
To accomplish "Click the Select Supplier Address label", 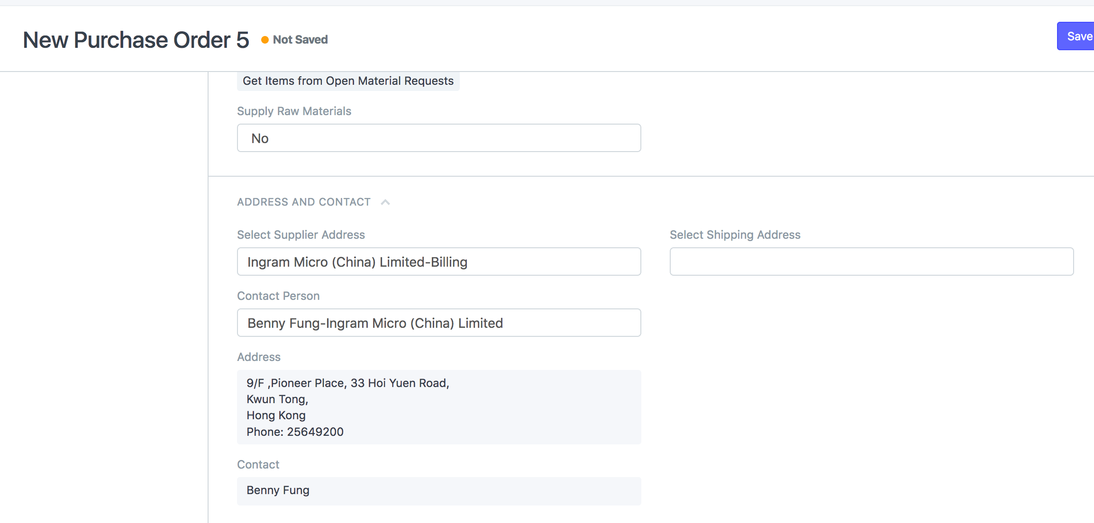I will point(301,234).
